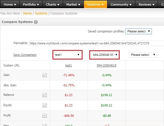Open the Gain chart icon
This screenshot has width=164, height=126.
45,75
